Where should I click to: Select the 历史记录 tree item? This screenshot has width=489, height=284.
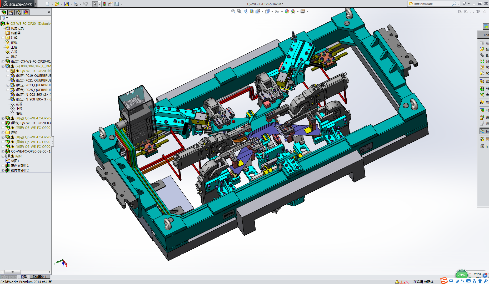click(x=17, y=28)
